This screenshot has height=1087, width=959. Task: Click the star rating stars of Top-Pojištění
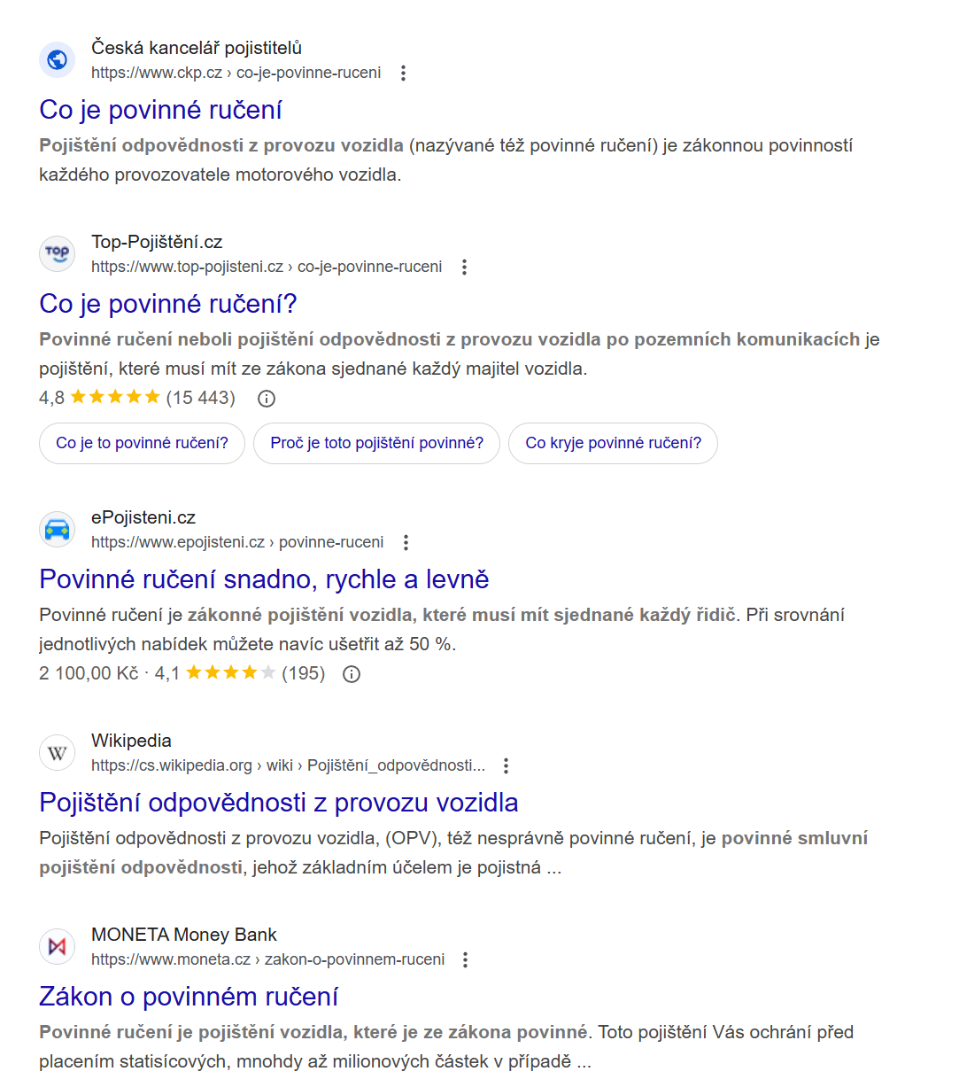(x=112, y=398)
